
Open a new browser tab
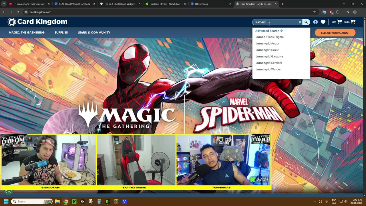click(283, 4)
